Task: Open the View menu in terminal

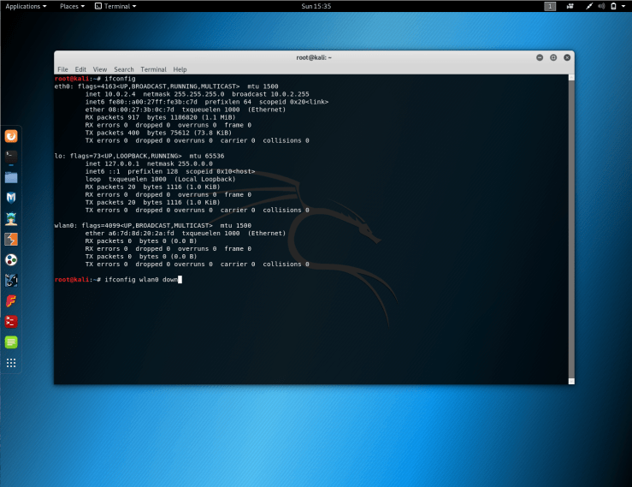Action: pos(99,69)
